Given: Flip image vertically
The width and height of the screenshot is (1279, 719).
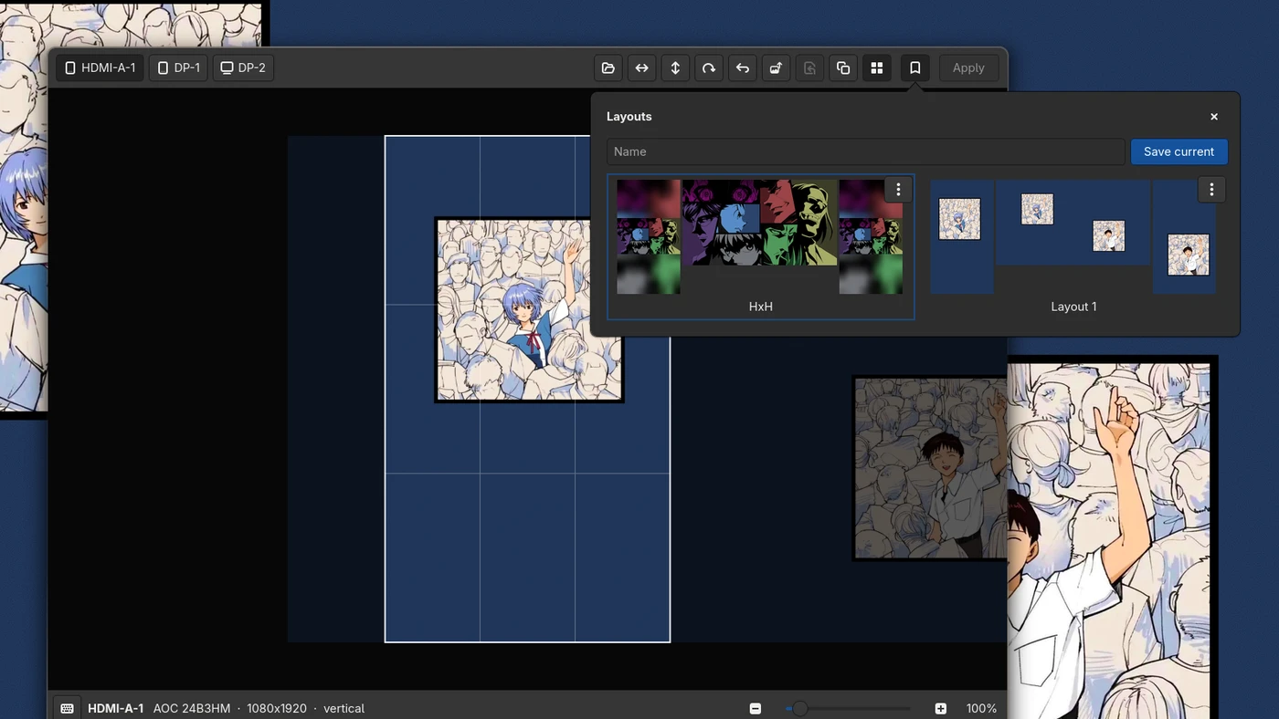Looking at the screenshot, I should coord(675,68).
